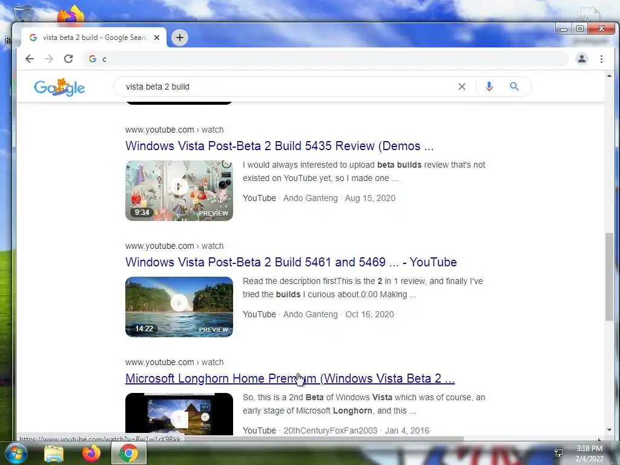This screenshot has height=465, width=620.
Task: Select the Recycle Bin desktop icon
Action: pos(23,13)
